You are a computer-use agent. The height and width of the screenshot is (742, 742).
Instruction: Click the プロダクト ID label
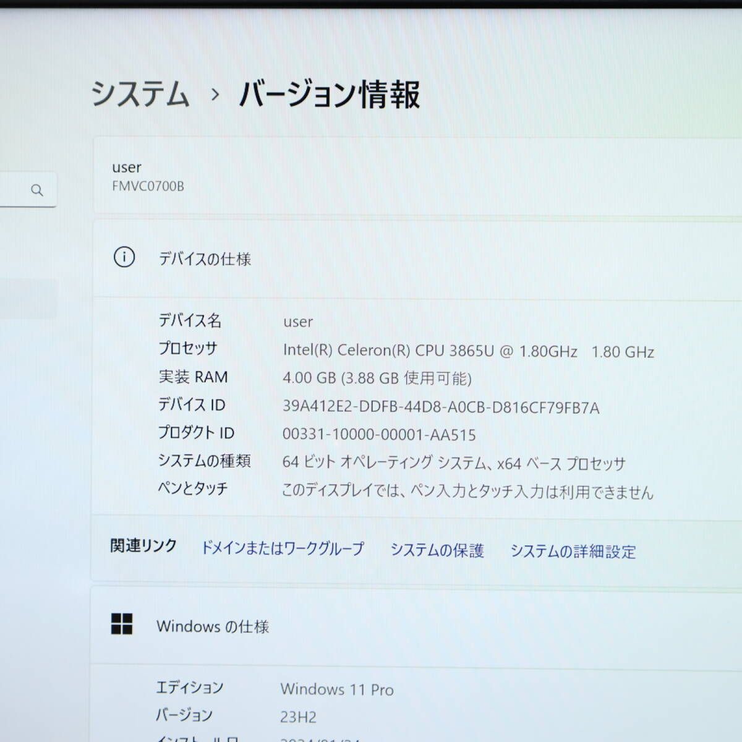(196, 433)
